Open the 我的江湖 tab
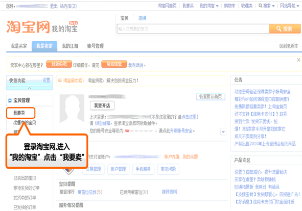The image size is (302, 211). click(70, 46)
